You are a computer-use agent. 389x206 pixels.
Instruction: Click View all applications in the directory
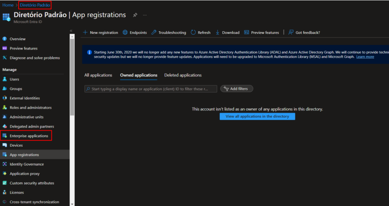tap(257, 116)
